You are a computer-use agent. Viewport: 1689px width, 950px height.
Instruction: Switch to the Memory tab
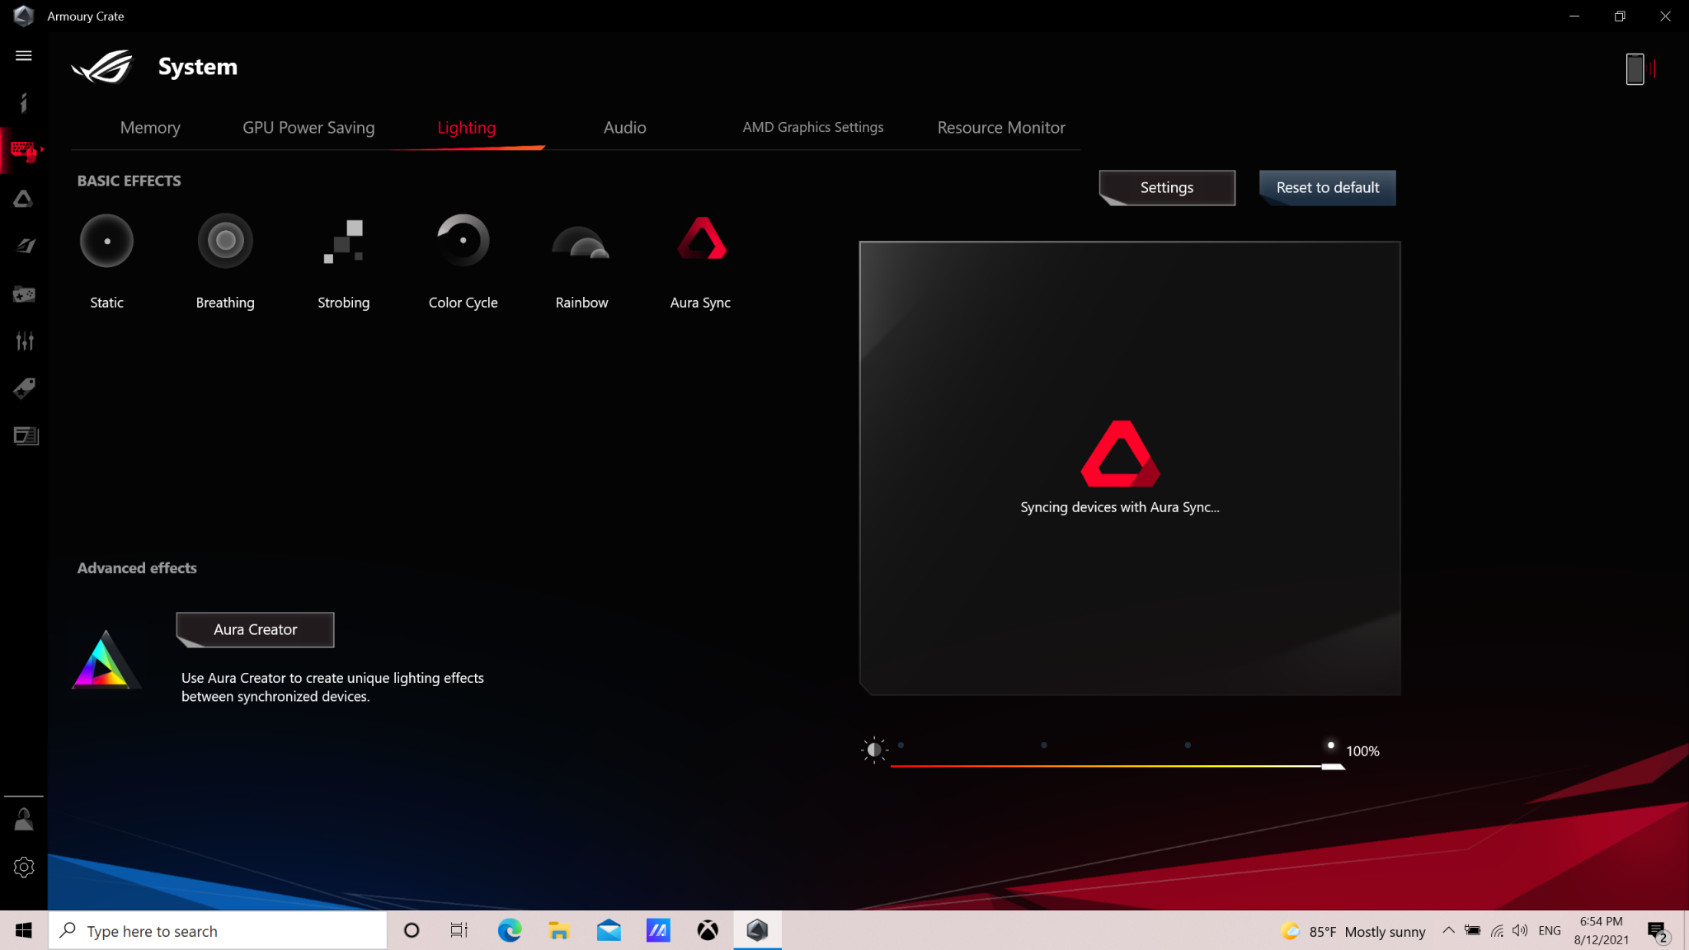(150, 128)
